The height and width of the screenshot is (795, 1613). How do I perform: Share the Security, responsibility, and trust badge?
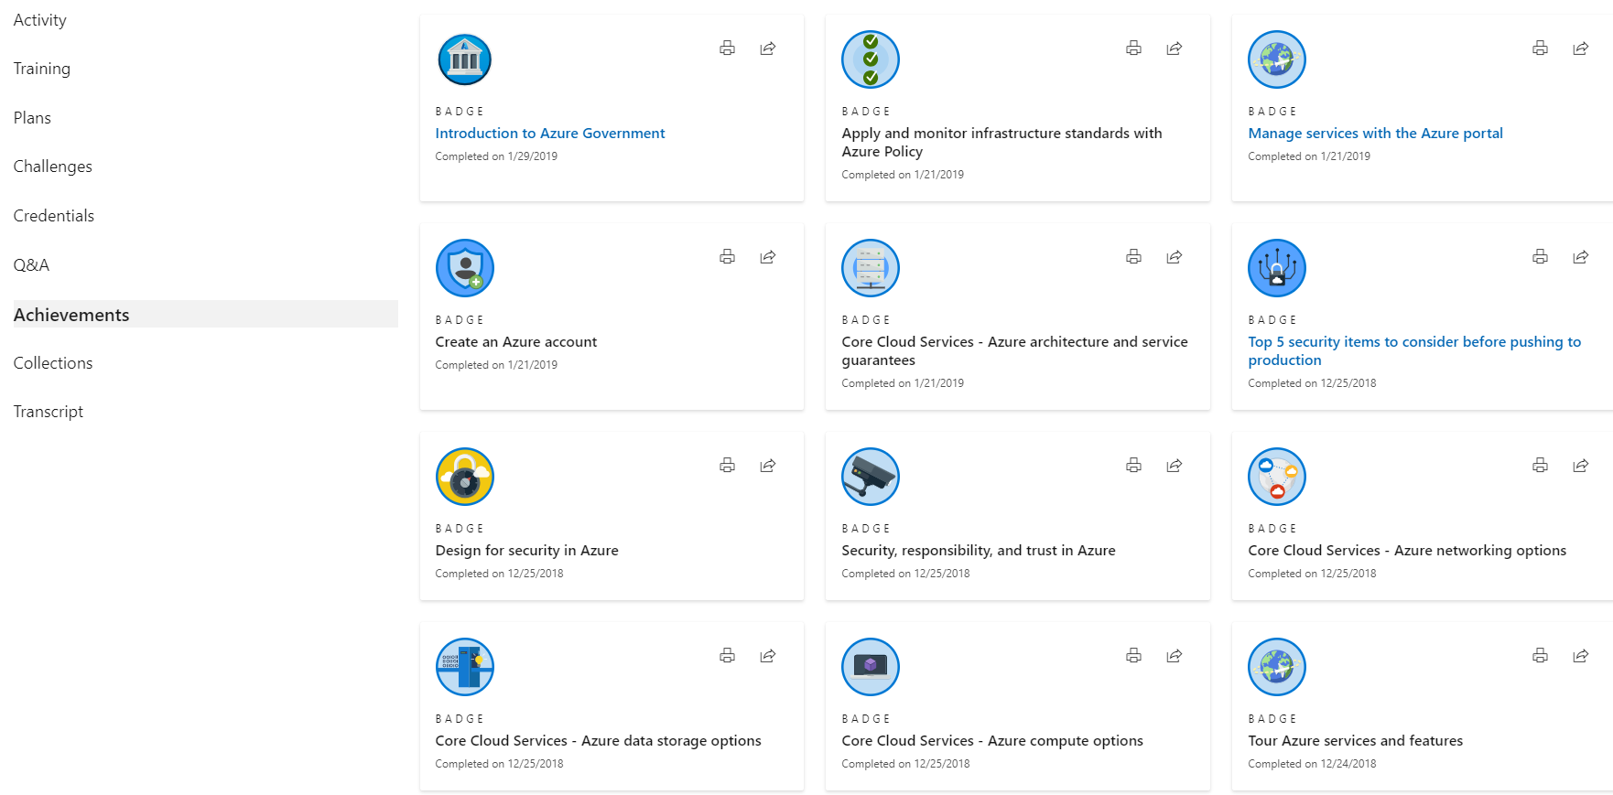pos(1175,466)
